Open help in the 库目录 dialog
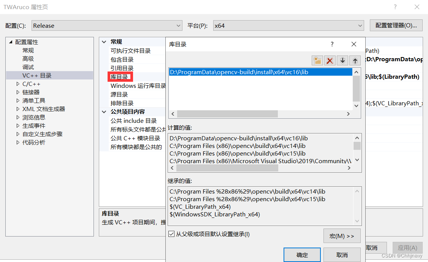Screen dimensions: 428x262 pos(332,44)
